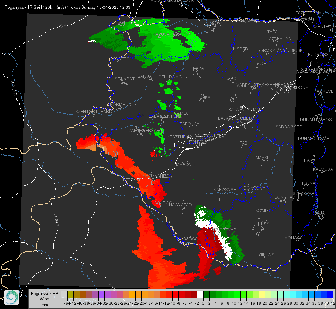Click the SZOMBATHELY city label
This screenshot has width=336, height=309.
(x=130, y=79)
